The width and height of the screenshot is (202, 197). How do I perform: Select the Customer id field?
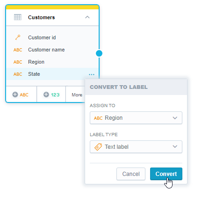point(52,37)
